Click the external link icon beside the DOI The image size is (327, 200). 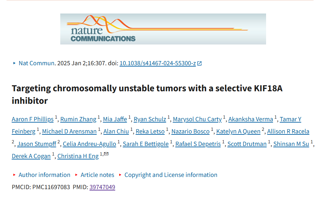tap(200, 63)
